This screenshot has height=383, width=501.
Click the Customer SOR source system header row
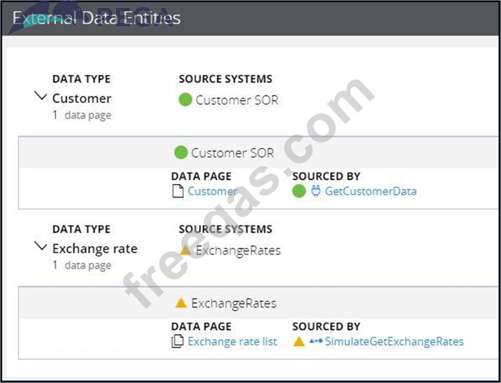[232, 153]
